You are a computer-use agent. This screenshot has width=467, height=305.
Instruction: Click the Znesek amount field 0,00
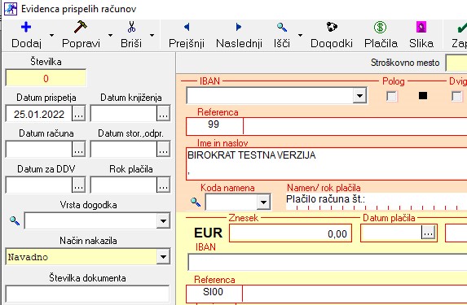(x=290, y=233)
